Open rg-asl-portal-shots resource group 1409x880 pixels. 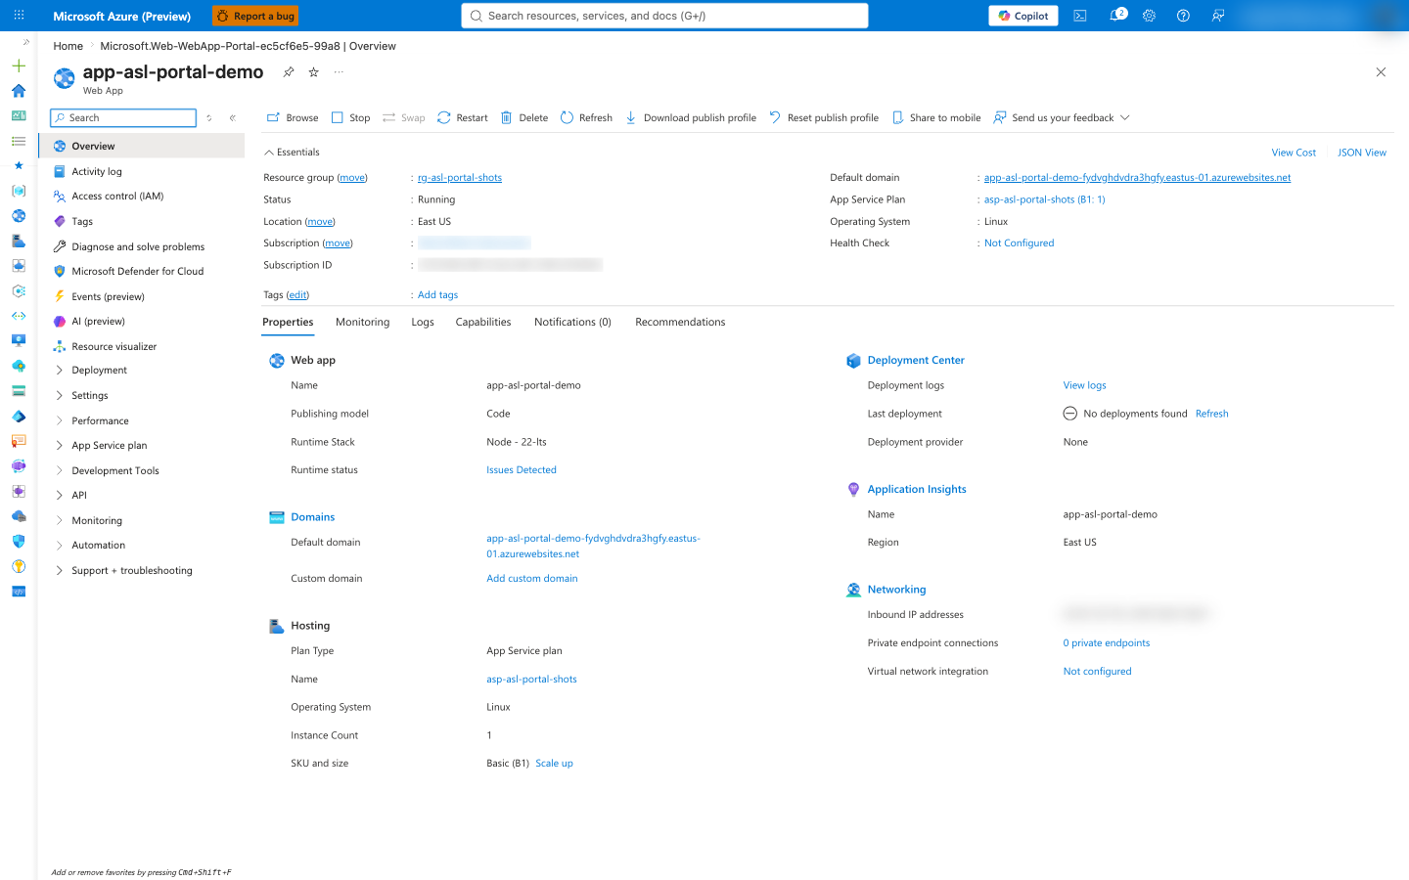[460, 178]
